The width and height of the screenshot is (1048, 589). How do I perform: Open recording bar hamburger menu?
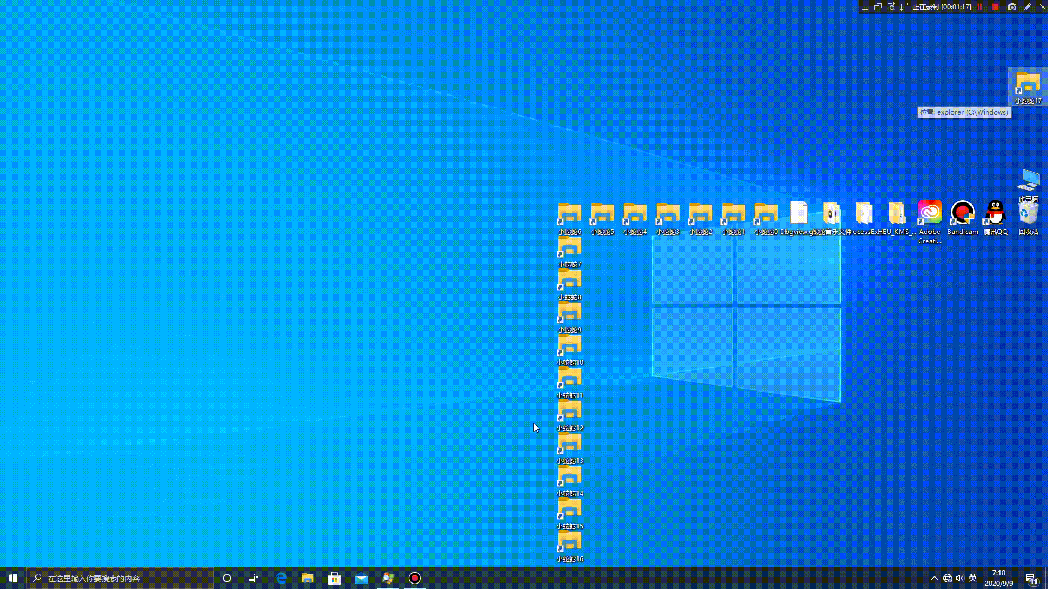pos(865,7)
